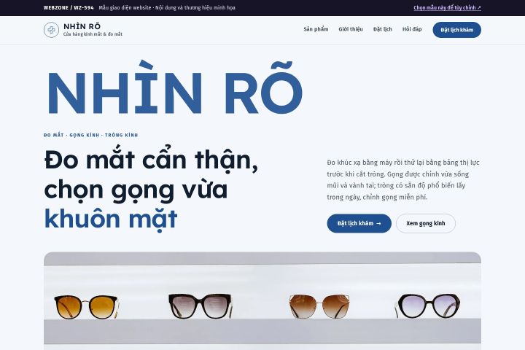Click the paragraph starting Đo khúc xạ
The image size is (525, 350).
coord(403,179)
